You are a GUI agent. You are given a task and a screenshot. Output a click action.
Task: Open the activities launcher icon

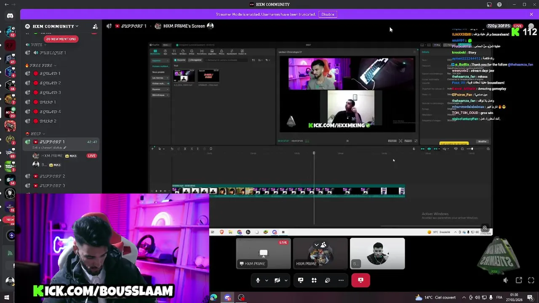click(314, 280)
